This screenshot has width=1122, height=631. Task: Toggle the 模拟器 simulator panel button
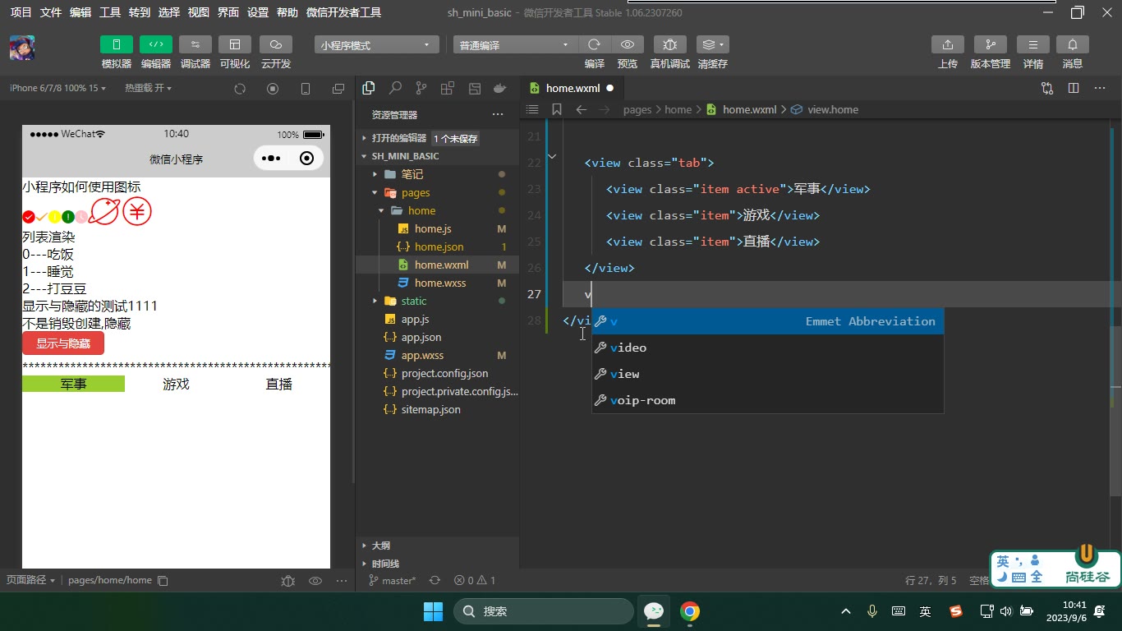[x=117, y=44]
